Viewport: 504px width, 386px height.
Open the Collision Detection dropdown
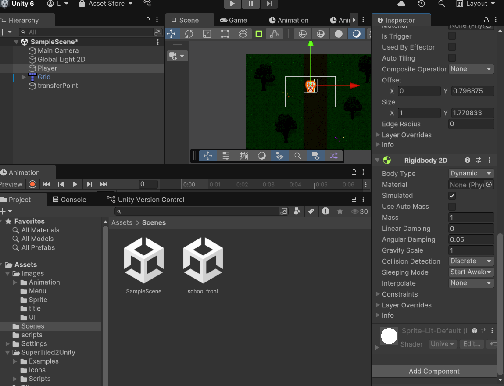coord(471,261)
